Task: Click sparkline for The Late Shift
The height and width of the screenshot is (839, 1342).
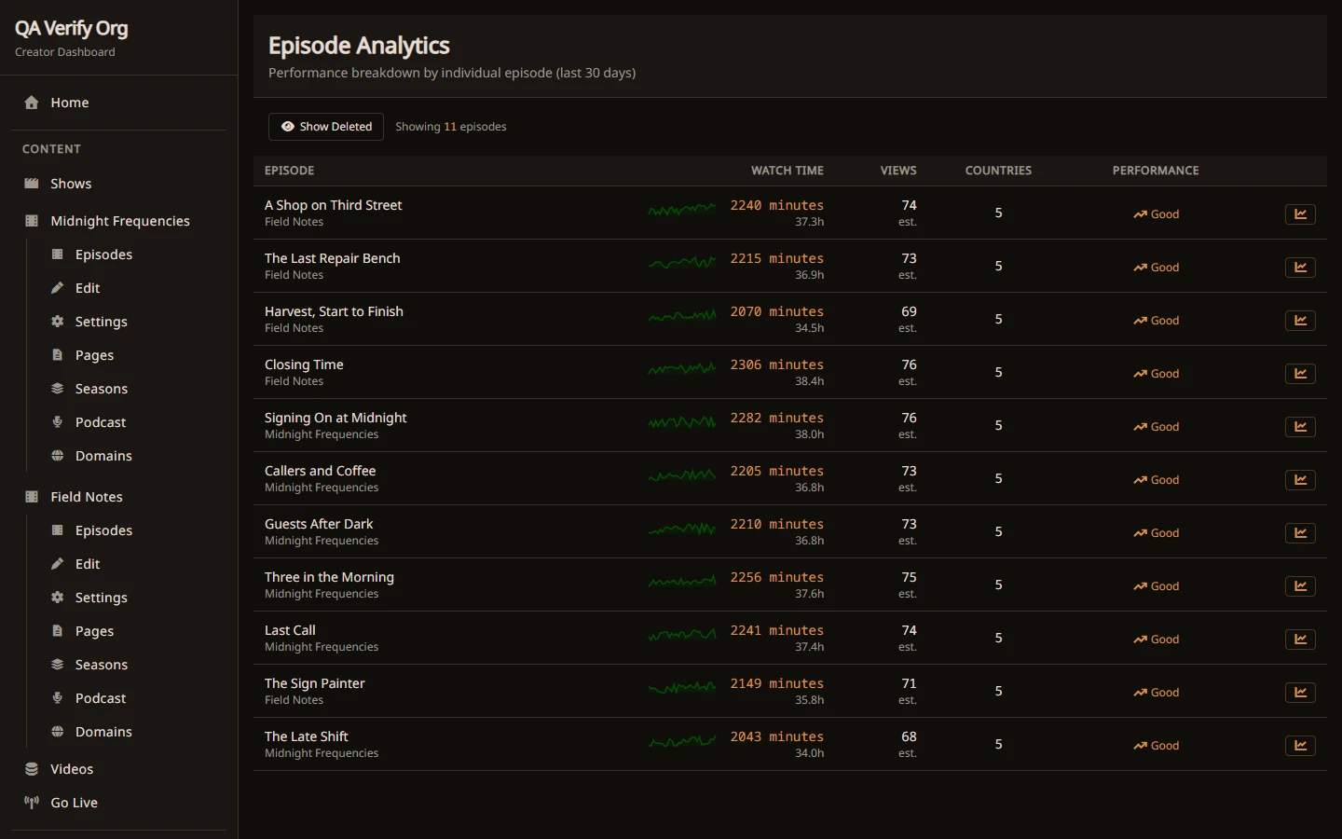Action: [x=682, y=742]
